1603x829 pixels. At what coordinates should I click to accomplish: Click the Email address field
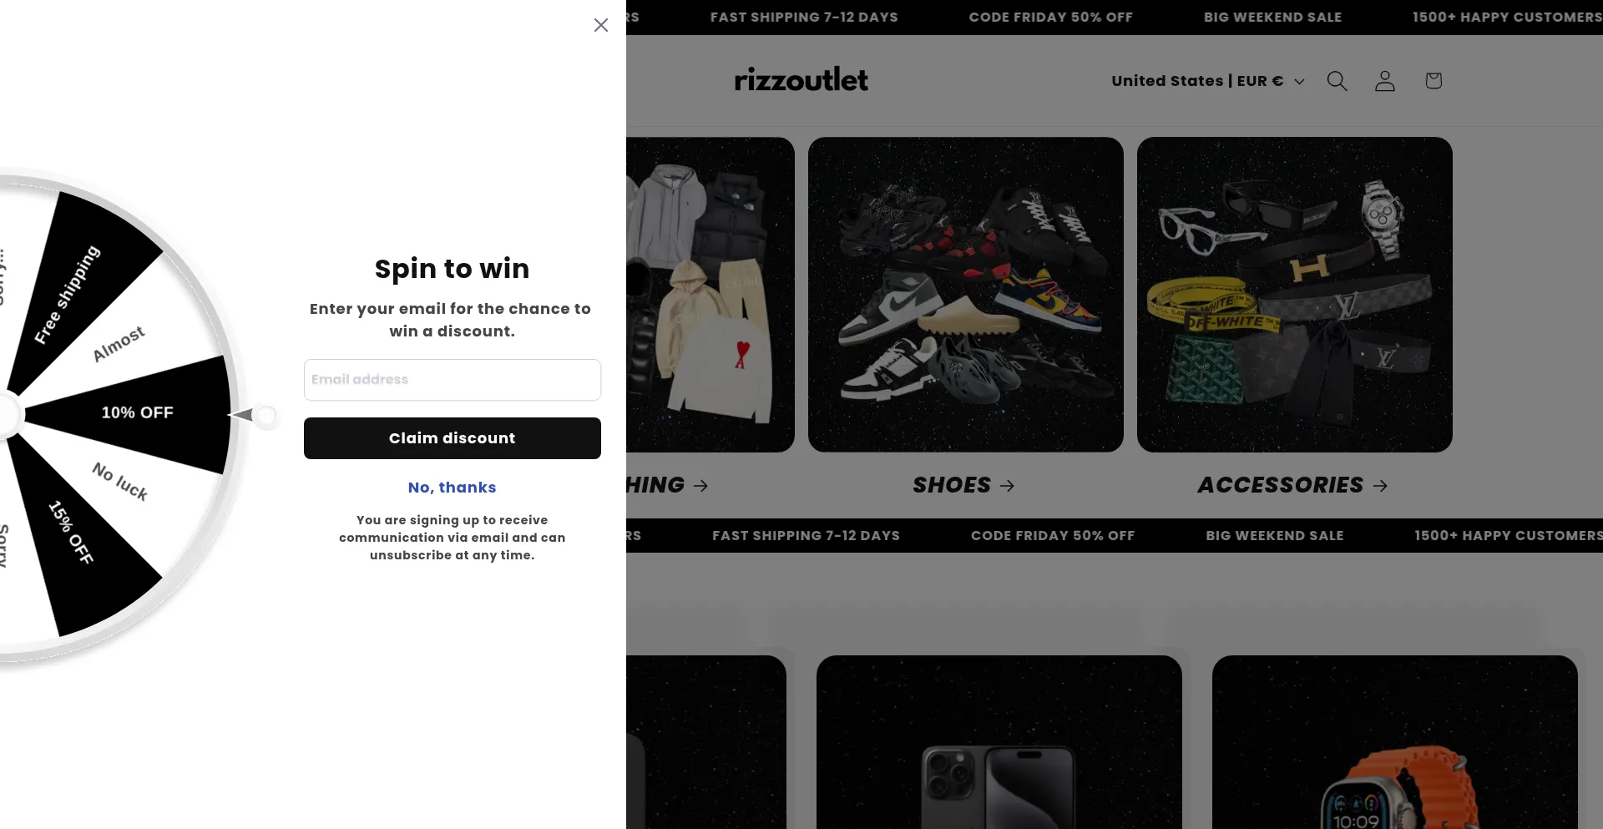point(453,380)
